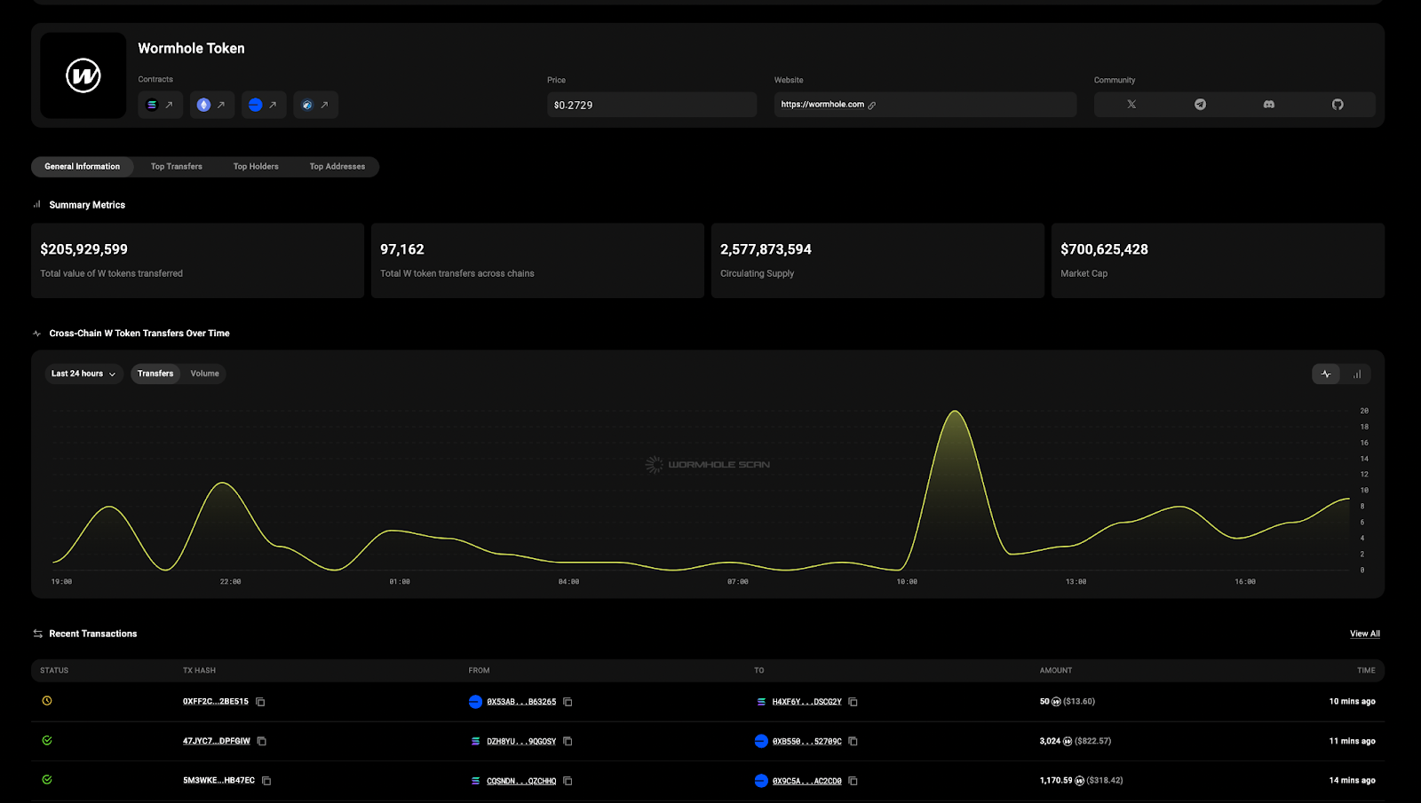
Task: Open the Telegram community link
Action: (1200, 105)
